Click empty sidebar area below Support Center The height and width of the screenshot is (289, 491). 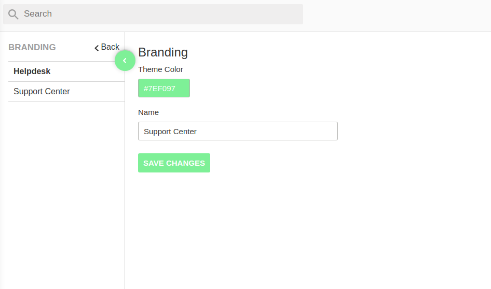(63, 194)
